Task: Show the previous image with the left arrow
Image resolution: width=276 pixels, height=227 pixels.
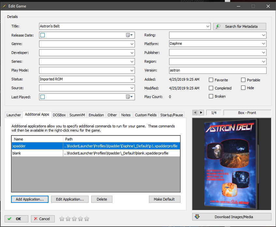Action: click(195, 113)
